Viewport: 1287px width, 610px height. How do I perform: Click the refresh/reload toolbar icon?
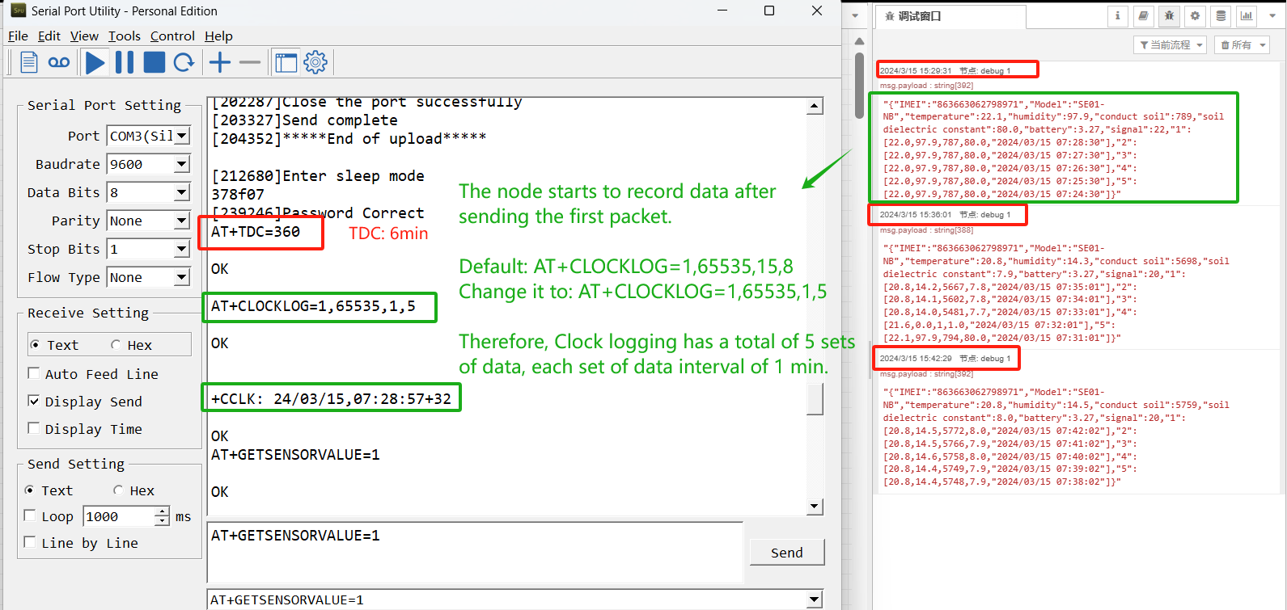[184, 62]
